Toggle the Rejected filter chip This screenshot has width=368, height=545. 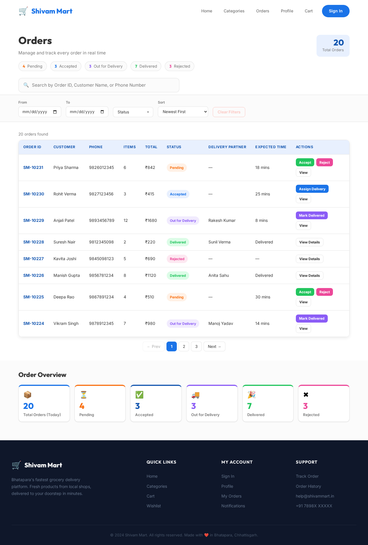coord(179,66)
